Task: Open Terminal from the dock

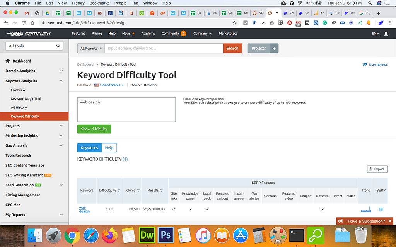Action: (x=297, y=235)
